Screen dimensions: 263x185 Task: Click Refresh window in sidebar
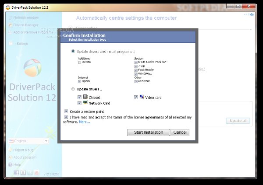26,17
